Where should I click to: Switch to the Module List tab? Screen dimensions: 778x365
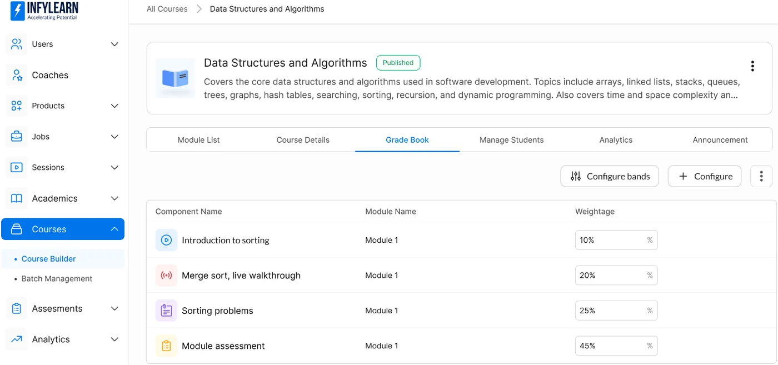tap(198, 140)
